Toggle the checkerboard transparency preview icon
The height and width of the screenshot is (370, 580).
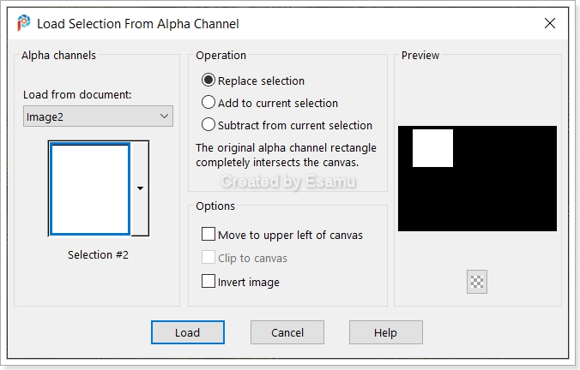(x=477, y=282)
